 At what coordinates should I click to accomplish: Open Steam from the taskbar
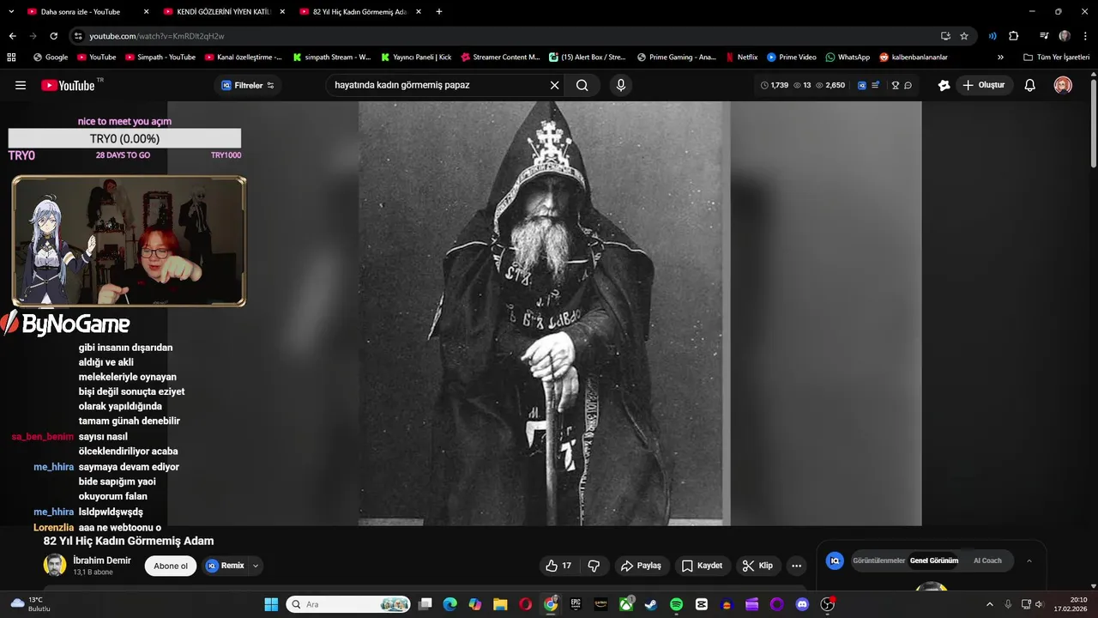pyautogui.click(x=651, y=604)
